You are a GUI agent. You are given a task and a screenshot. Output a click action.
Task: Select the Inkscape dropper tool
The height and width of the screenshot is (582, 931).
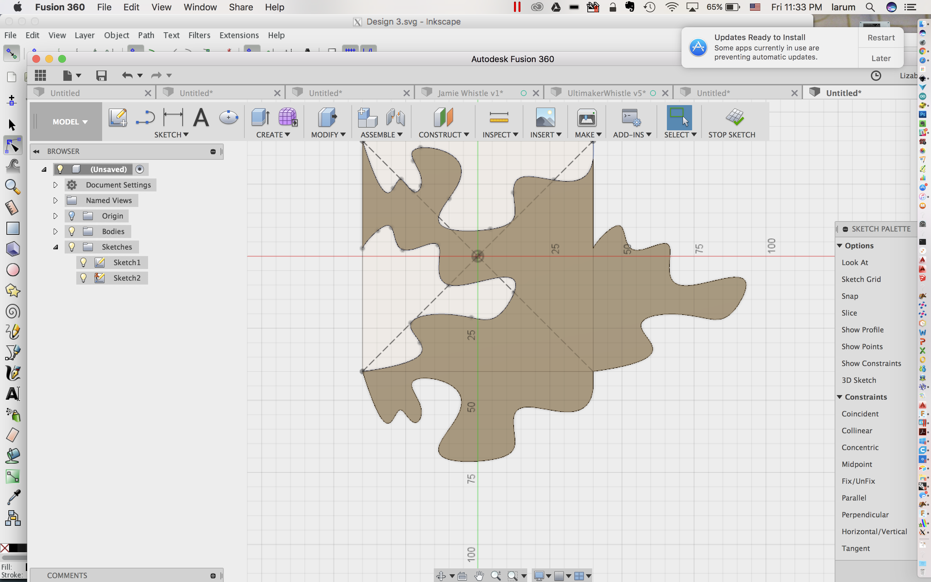tap(13, 497)
